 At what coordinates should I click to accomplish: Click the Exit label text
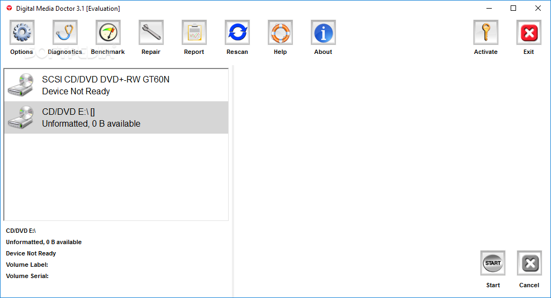(x=528, y=52)
